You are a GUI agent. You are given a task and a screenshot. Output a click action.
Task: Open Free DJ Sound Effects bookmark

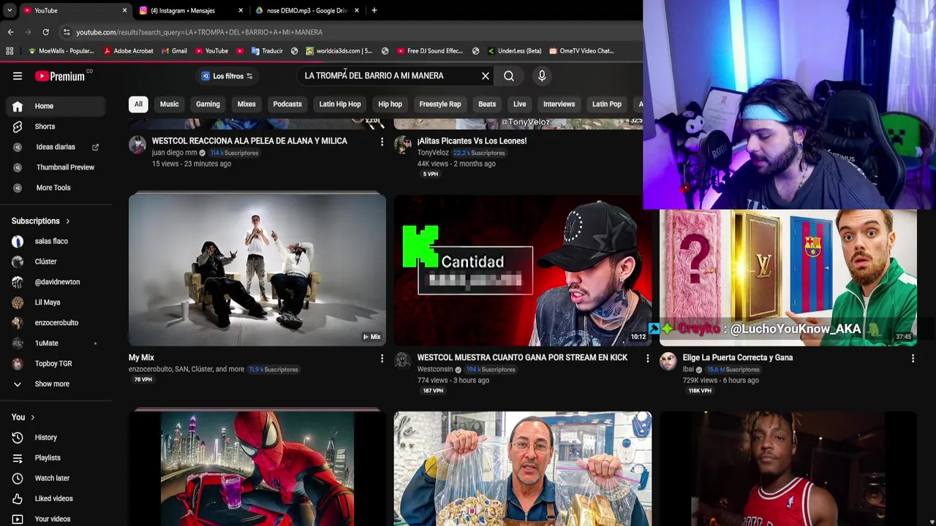[x=430, y=51]
